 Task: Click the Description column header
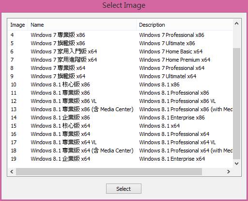(x=185, y=25)
